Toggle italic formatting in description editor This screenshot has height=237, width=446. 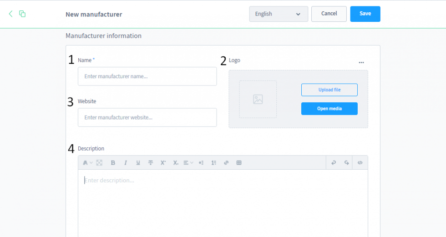(x=126, y=163)
